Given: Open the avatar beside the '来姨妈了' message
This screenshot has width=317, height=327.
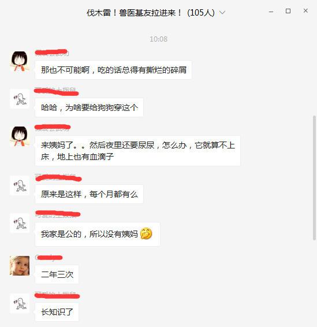Looking at the screenshot, I should point(20,136).
